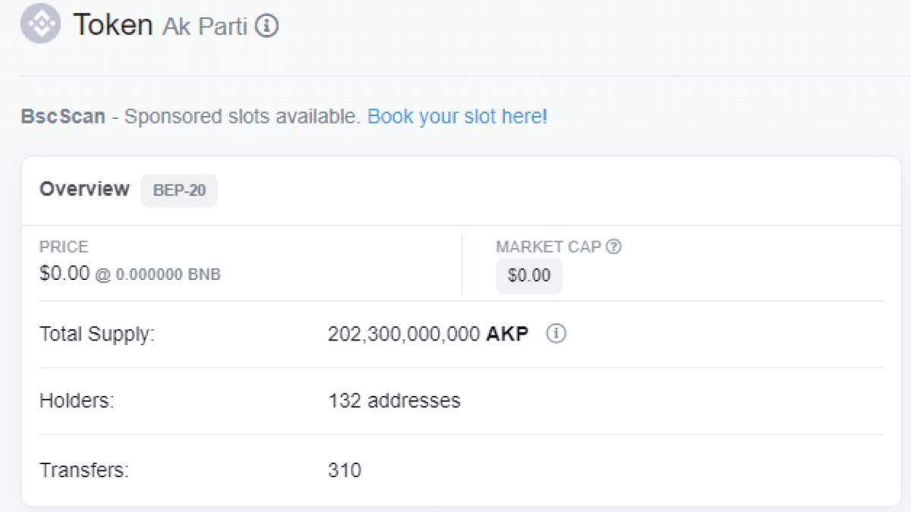Click the $0.00 price value

65,273
